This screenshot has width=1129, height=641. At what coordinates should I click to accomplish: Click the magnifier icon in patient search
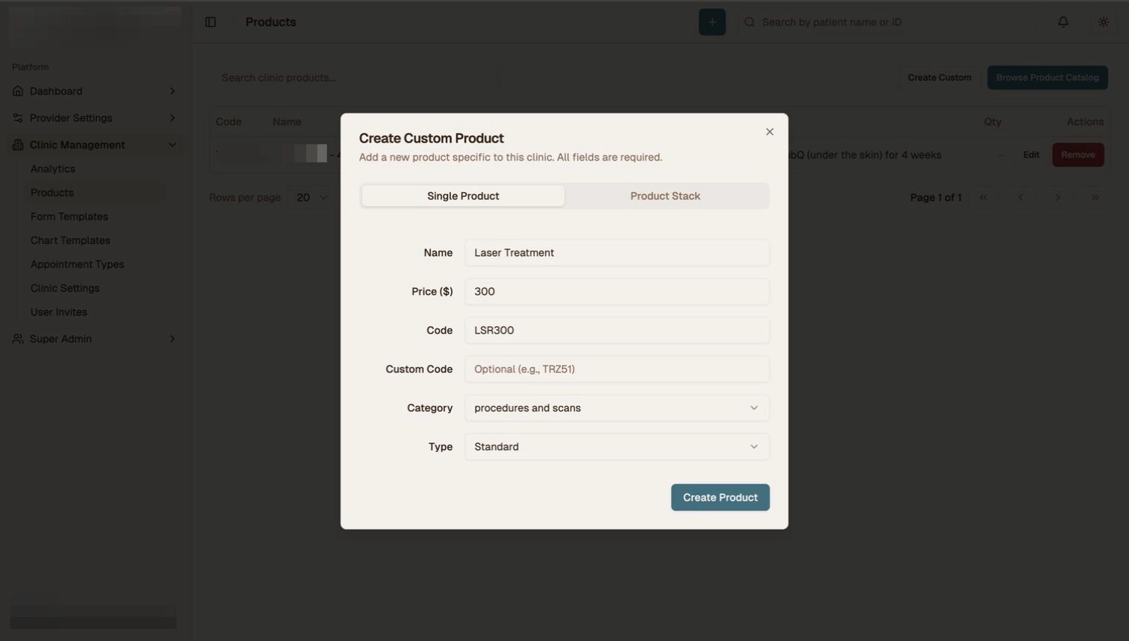(748, 22)
